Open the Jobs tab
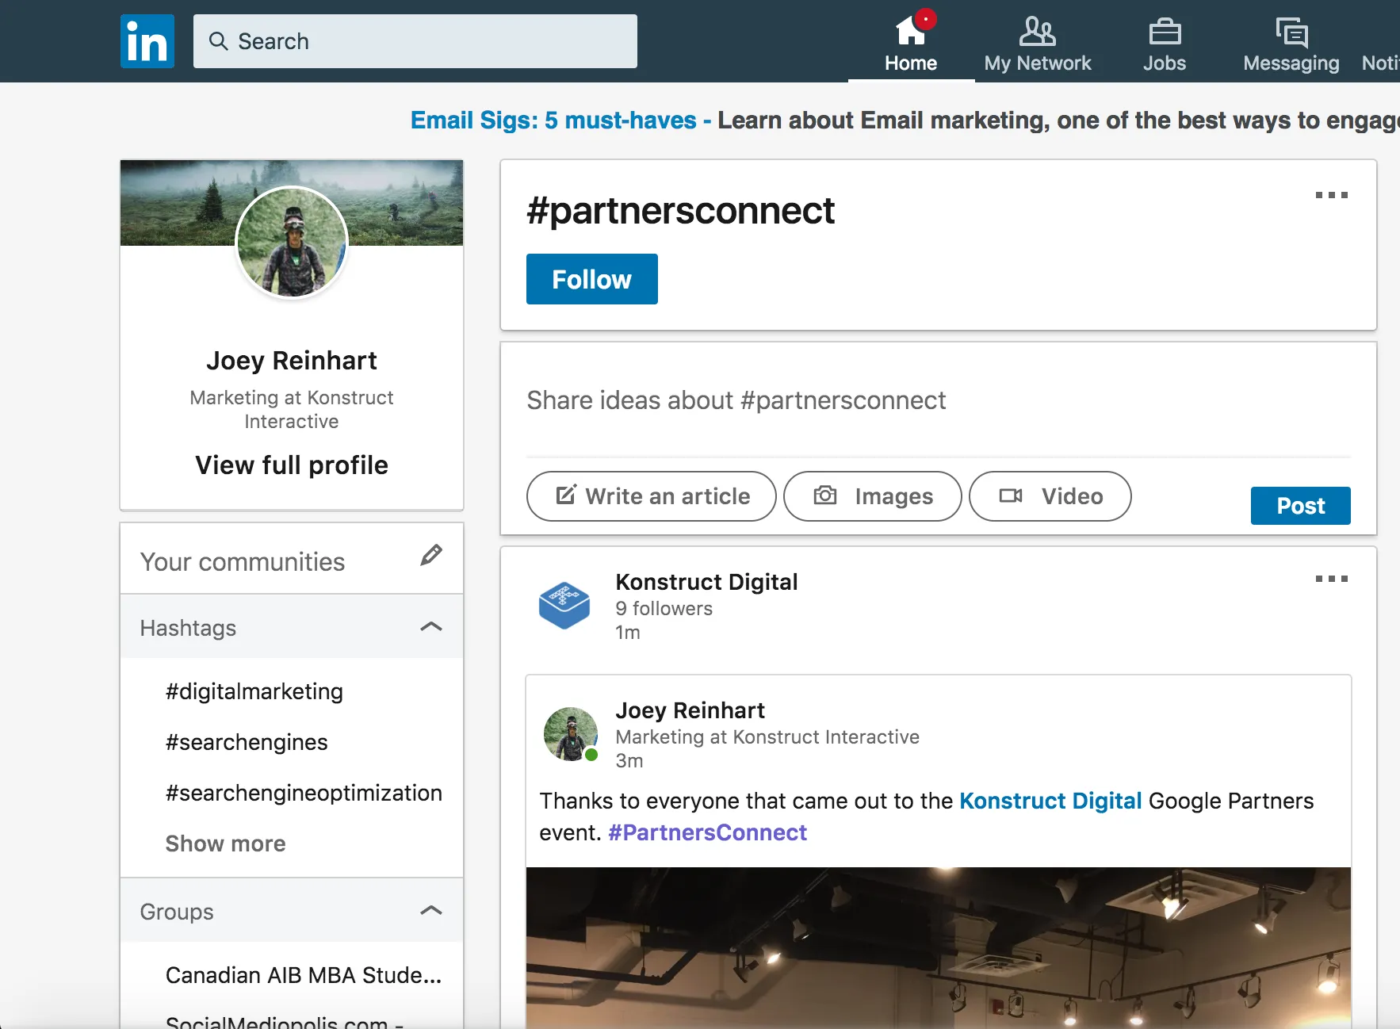 pos(1165,44)
